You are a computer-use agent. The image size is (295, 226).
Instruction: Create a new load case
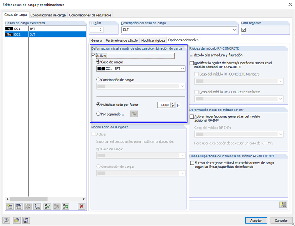[x=10, y=207]
